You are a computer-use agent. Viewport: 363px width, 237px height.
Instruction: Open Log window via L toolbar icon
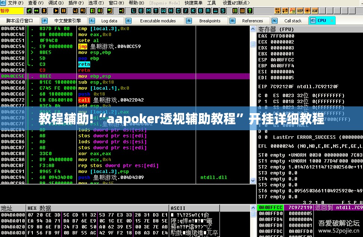[133, 11]
